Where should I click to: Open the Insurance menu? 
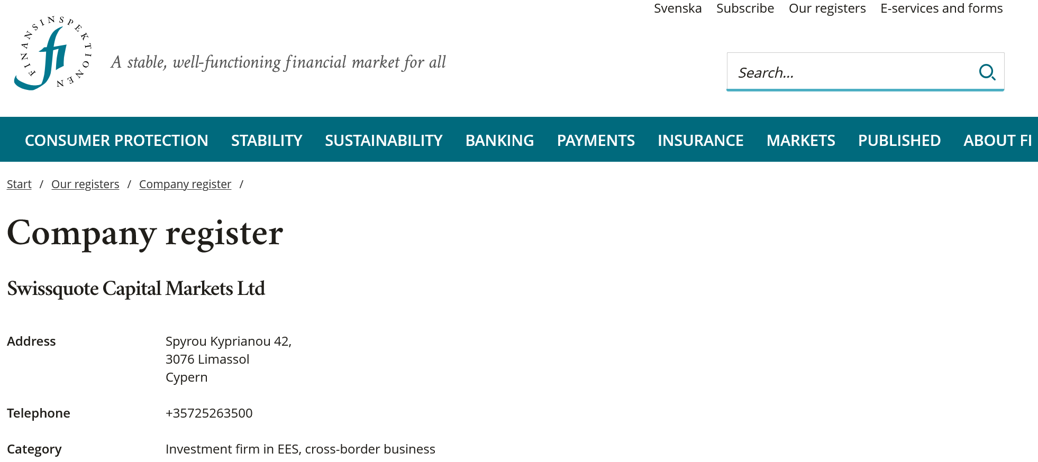pos(700,140)
